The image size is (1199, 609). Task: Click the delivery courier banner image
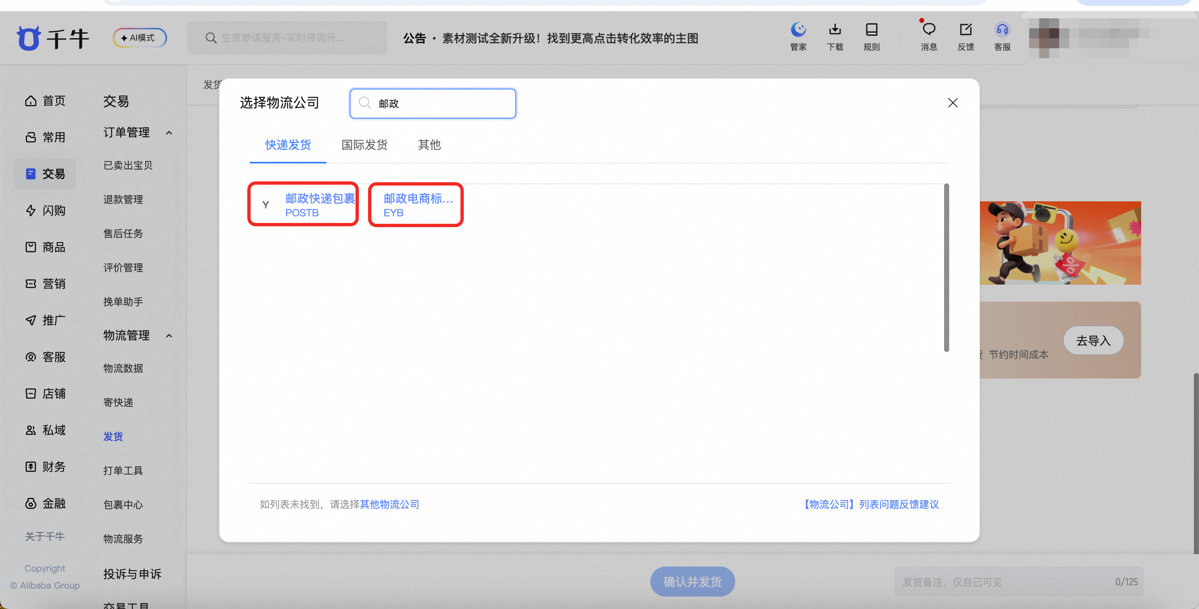tap(1060, 243)
